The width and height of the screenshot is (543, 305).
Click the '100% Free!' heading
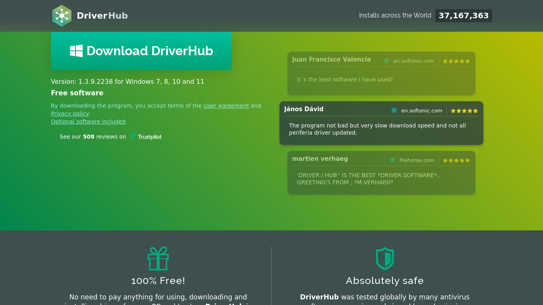coord(158,281)
